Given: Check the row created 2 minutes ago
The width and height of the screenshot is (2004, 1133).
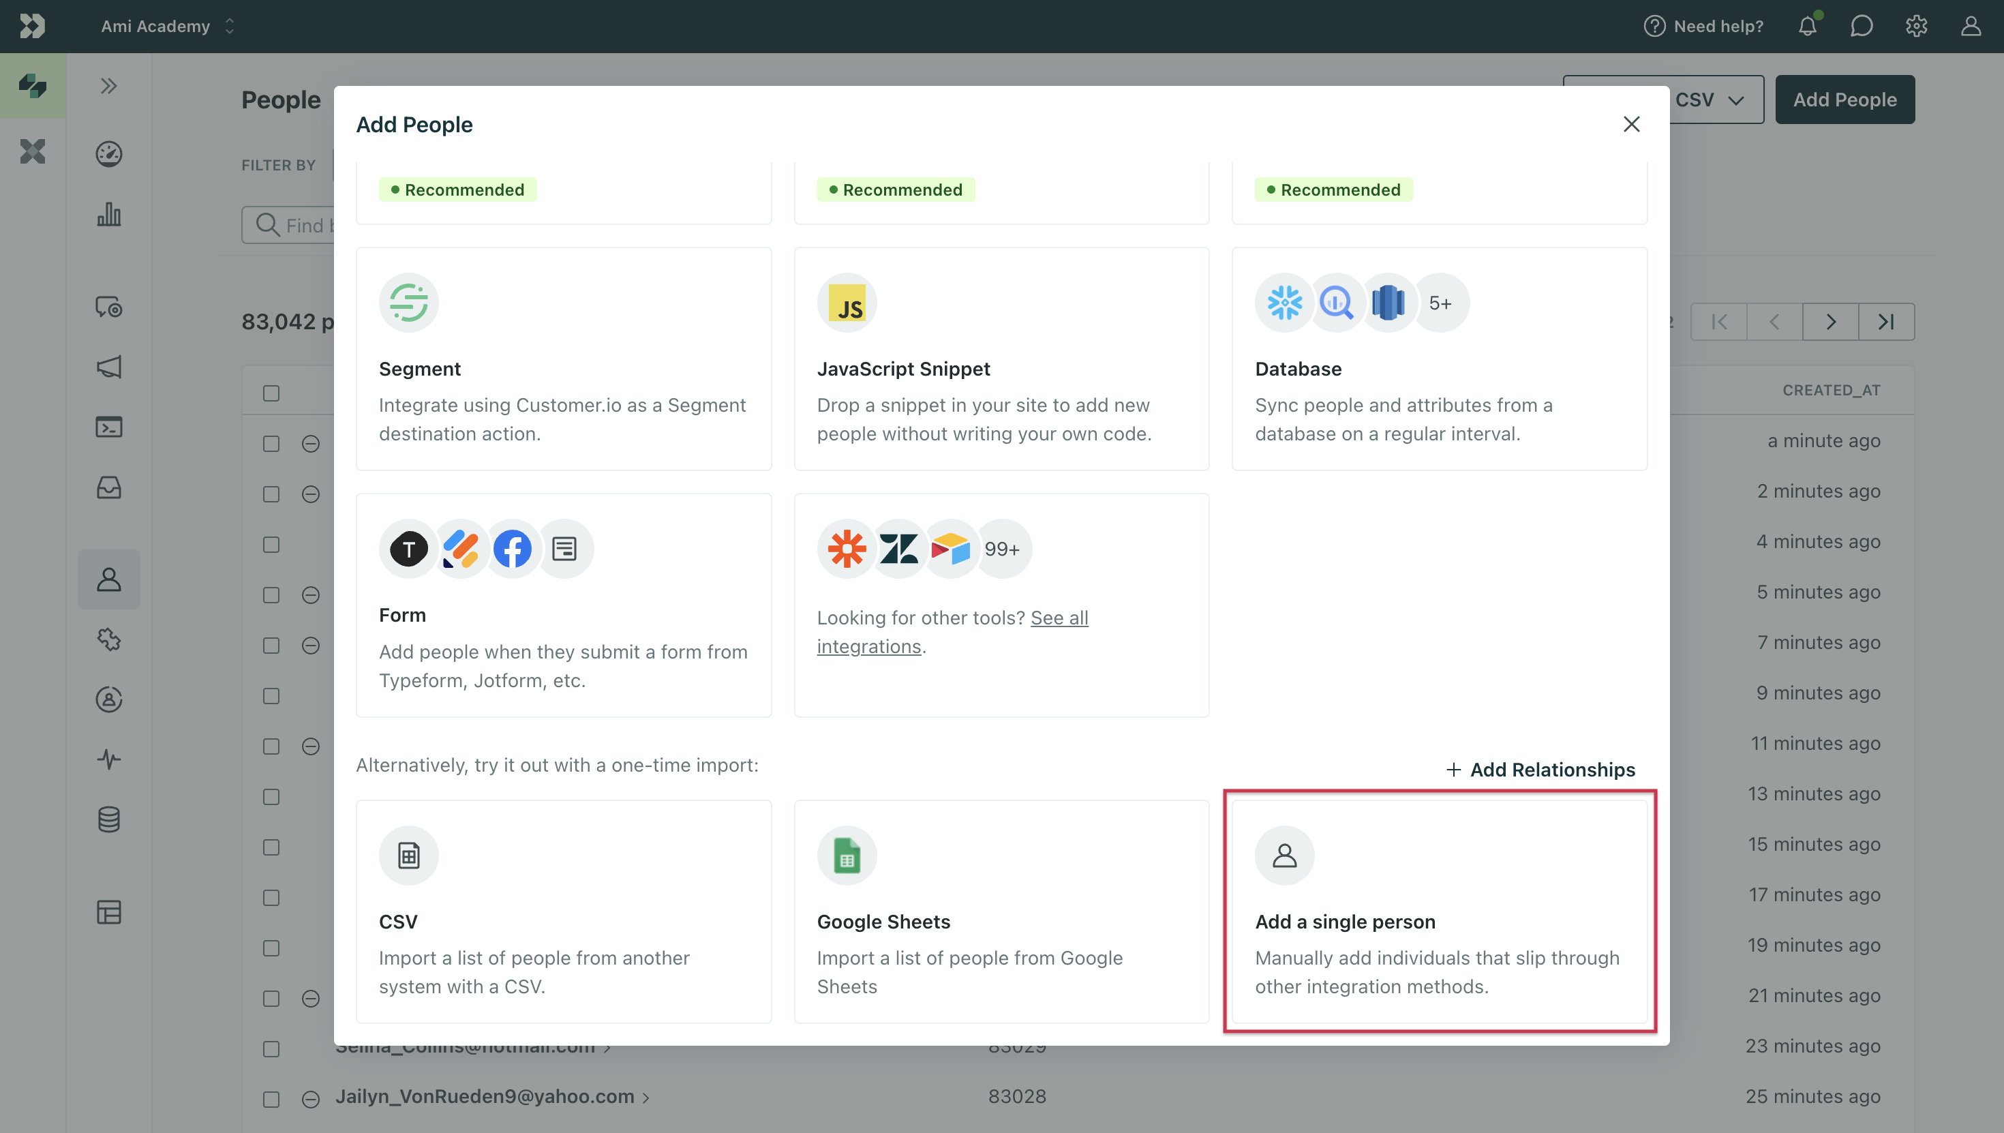Looking at the screenshot, I should pyautogui.click(x=271, y=494).
